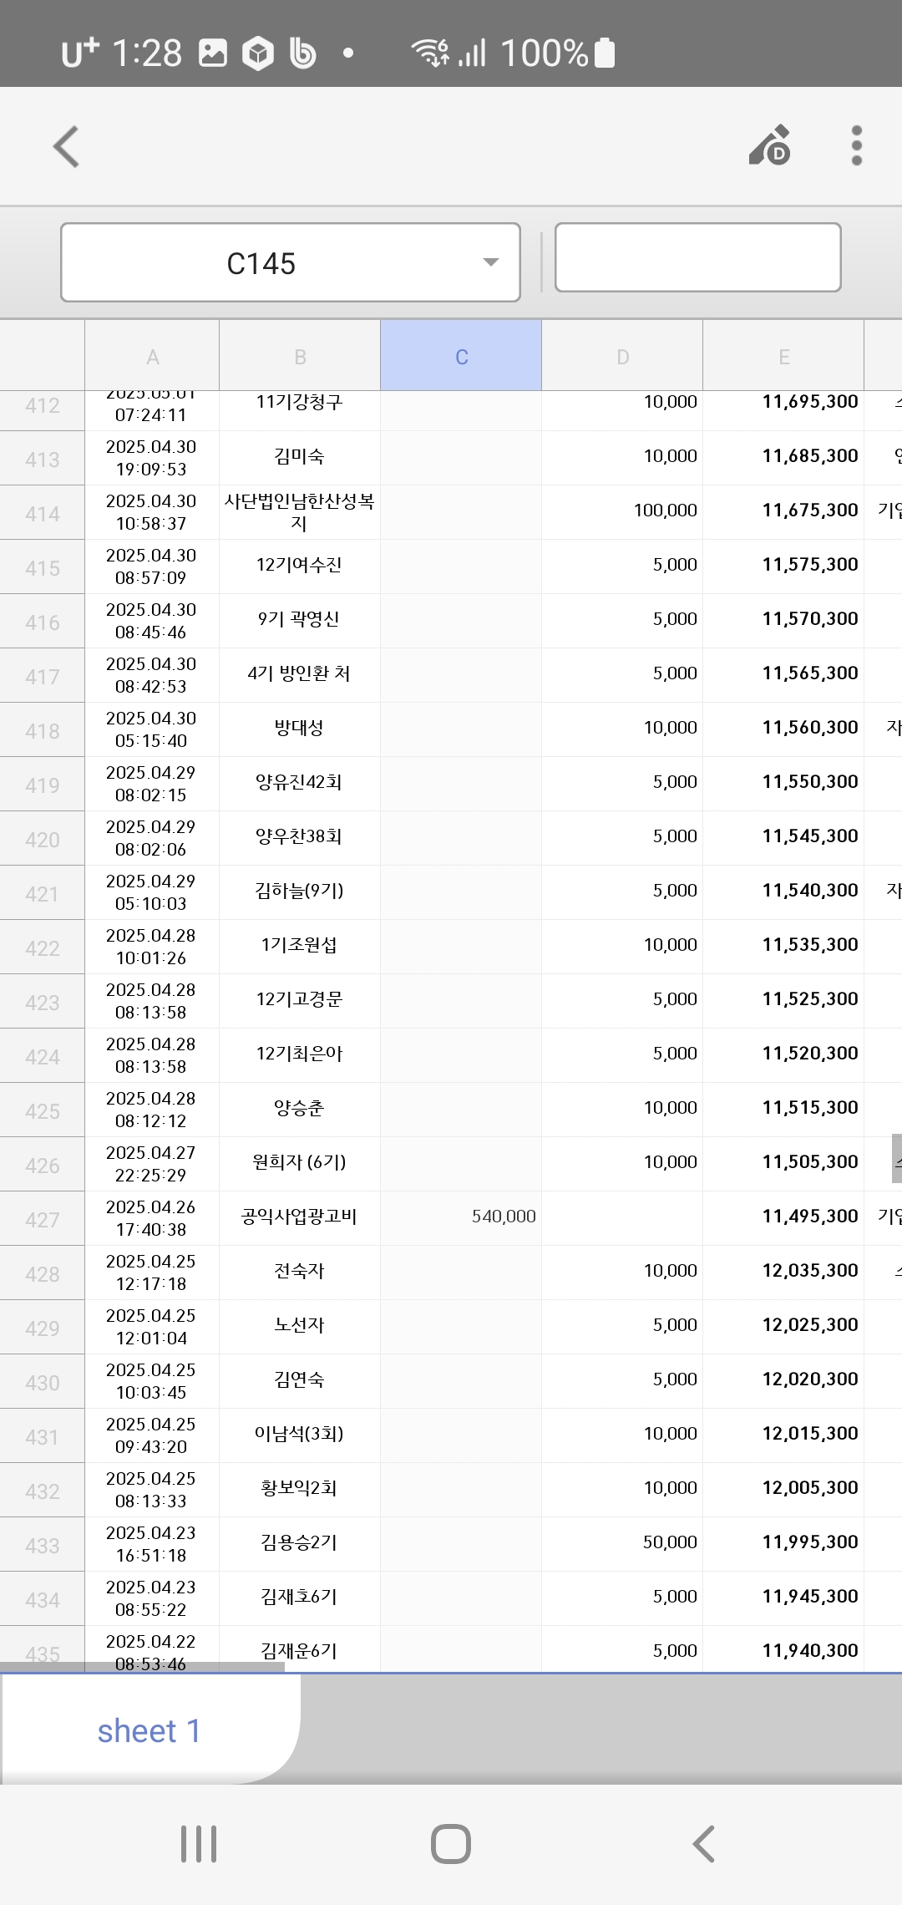This screenshot has height=1905, width=902.
Task: Select the 100,000 deposit cell
Action: 622,511
